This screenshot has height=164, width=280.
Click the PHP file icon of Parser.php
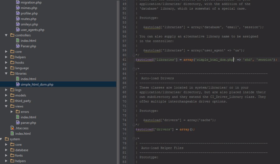pyautogui.click(x=18, y=46)
